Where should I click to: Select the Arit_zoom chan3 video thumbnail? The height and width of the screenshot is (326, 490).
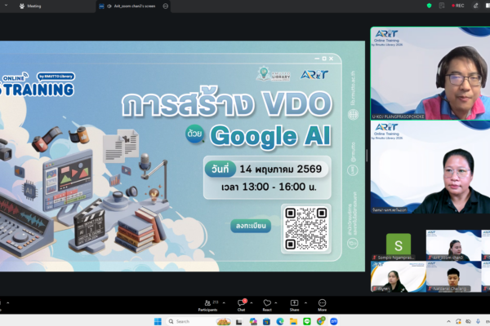pyautogui.click(x=454, y=245)
